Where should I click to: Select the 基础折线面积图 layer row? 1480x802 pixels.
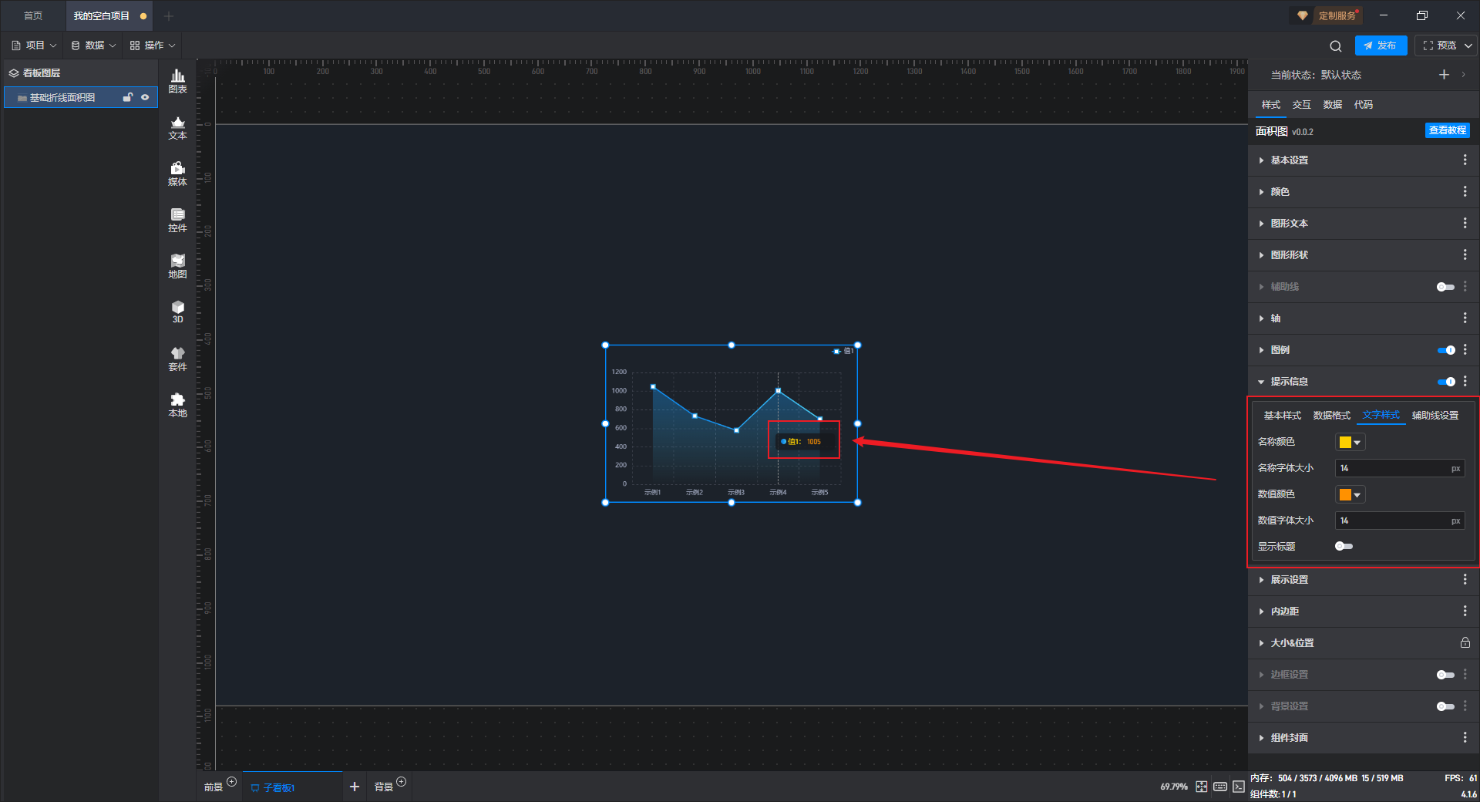click(x=81, y=97)
